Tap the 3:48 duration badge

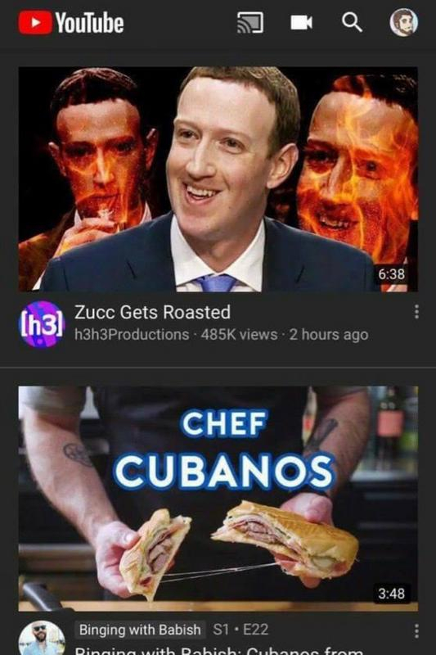click(391, 593)
